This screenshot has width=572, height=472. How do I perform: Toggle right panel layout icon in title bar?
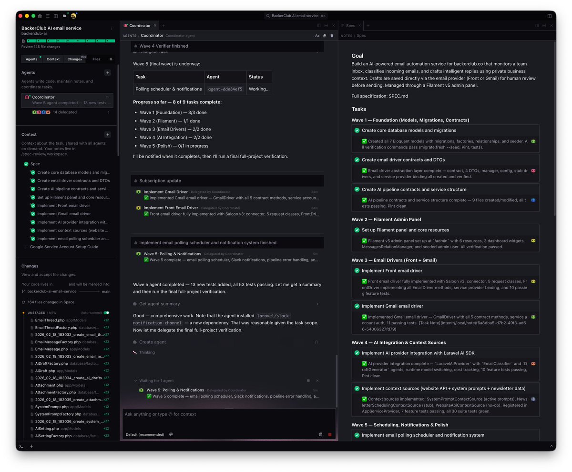point(550,16)
